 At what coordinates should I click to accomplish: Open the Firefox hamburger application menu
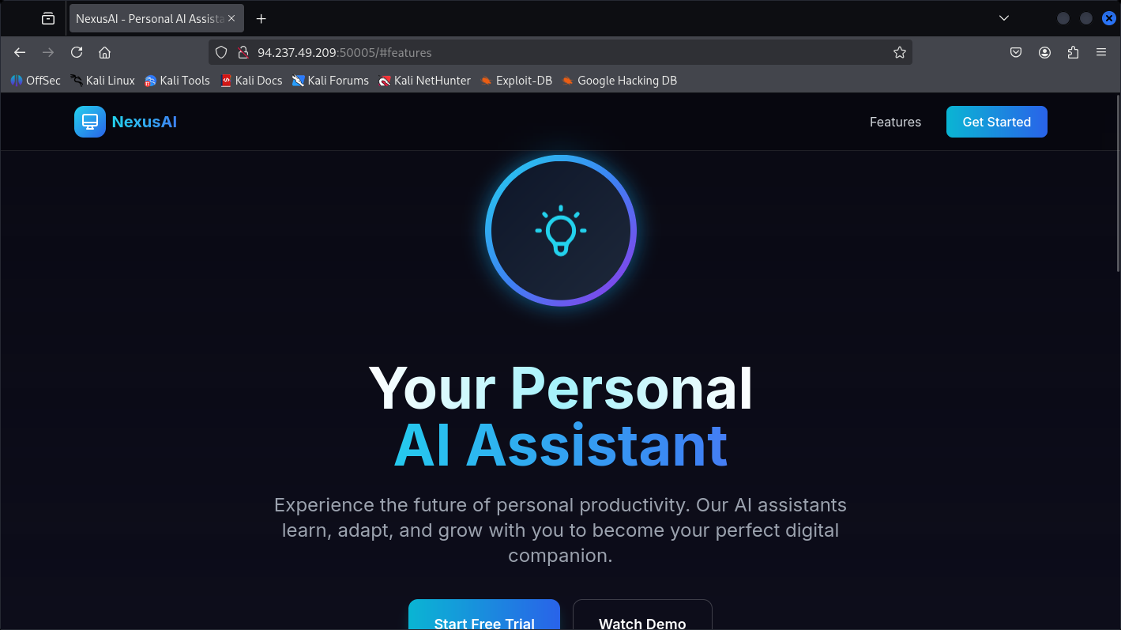point(1101,52)
